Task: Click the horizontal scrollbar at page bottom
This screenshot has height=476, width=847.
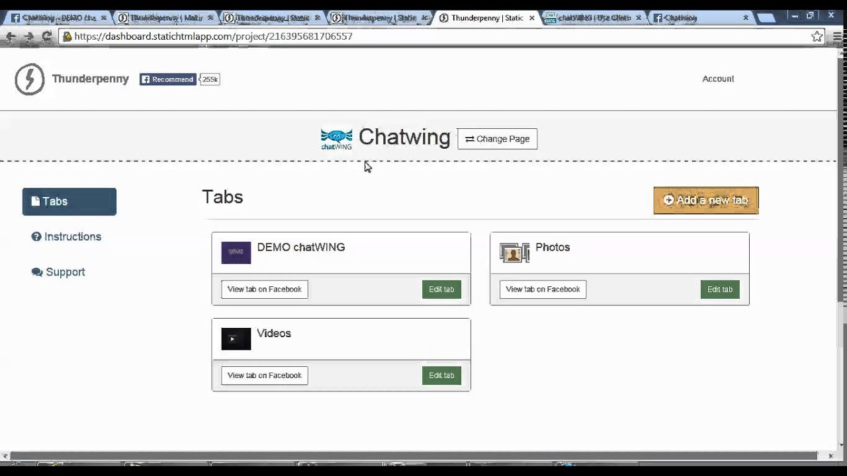Action: coord(414,456)
